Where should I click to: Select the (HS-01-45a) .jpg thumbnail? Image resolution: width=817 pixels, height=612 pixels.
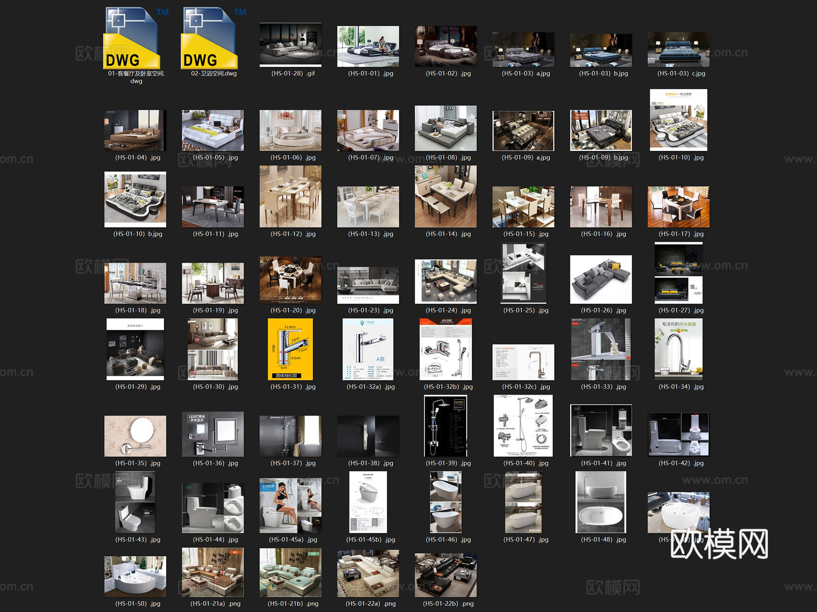click(x=290, y=505)
